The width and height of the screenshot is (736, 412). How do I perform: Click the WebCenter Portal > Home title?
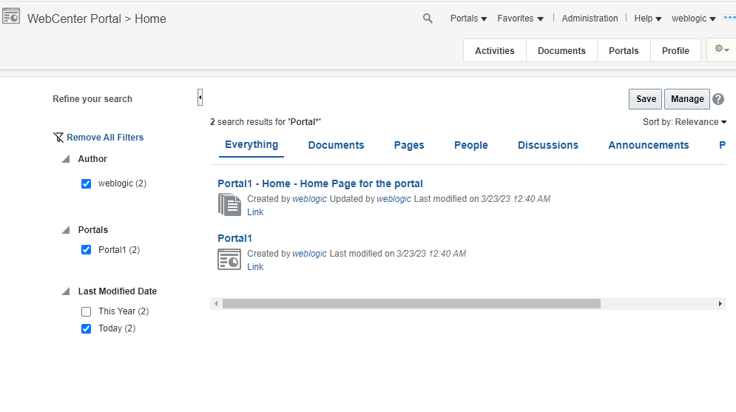[97, 18]
